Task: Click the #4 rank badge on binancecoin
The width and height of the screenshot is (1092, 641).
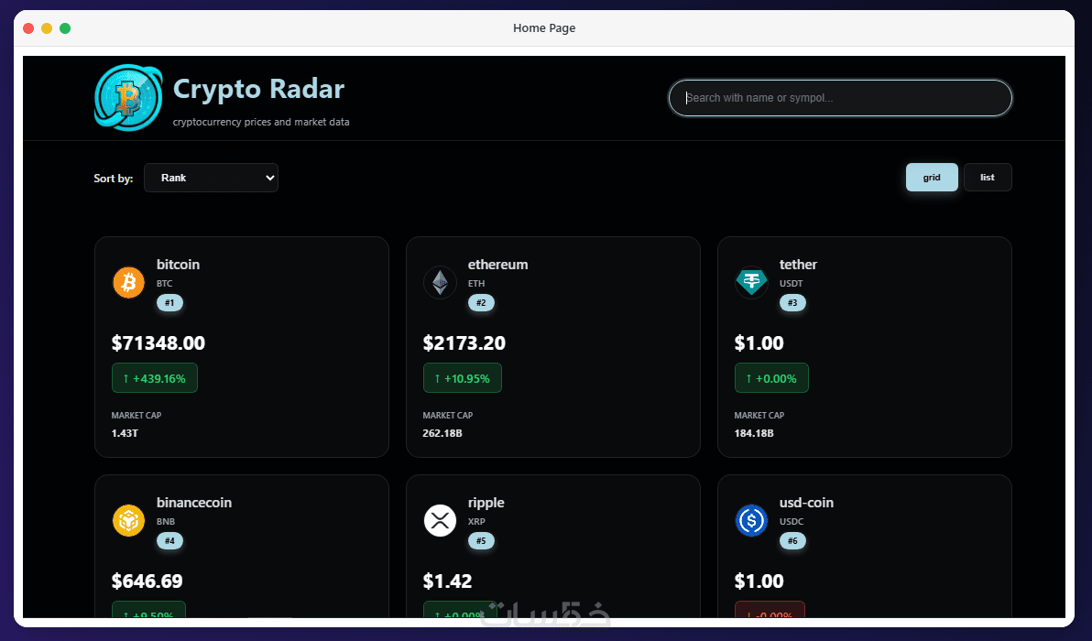Action: [x=169, y=541]
